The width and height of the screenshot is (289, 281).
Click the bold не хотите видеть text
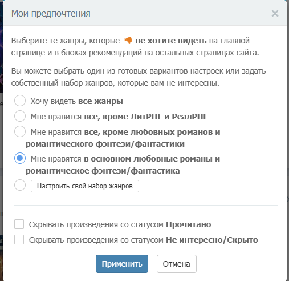(x=171, y=41)
